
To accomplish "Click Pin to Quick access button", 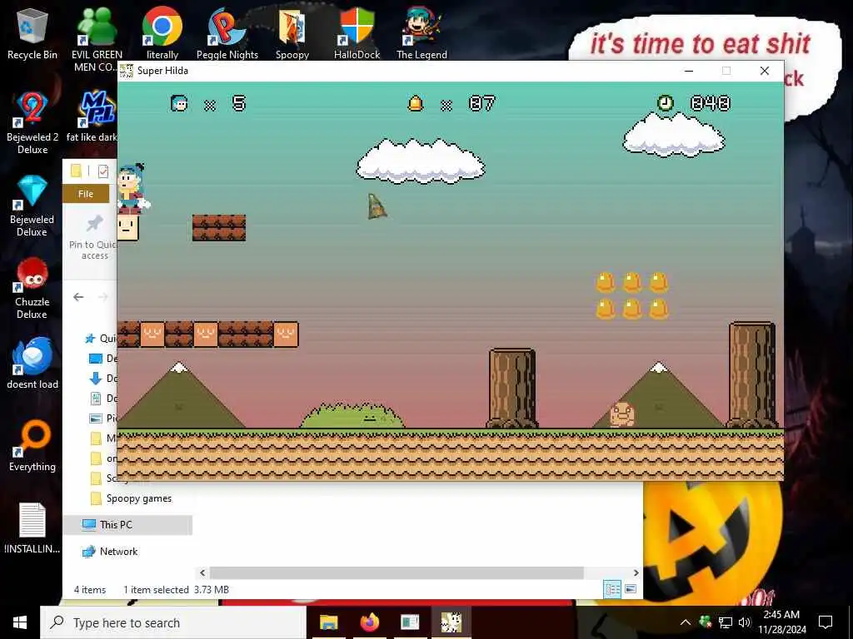I will pos(94,237).
